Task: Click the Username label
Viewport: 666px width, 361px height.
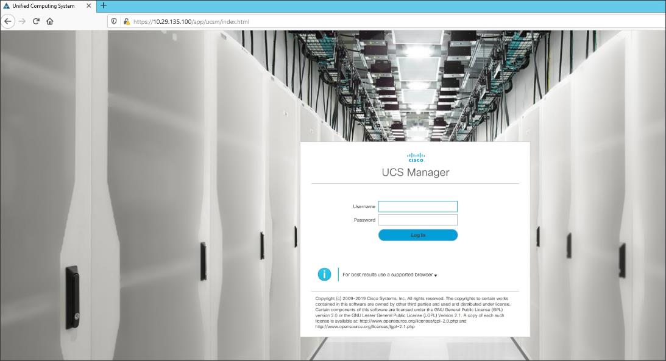Action: (x=364, y=206)
